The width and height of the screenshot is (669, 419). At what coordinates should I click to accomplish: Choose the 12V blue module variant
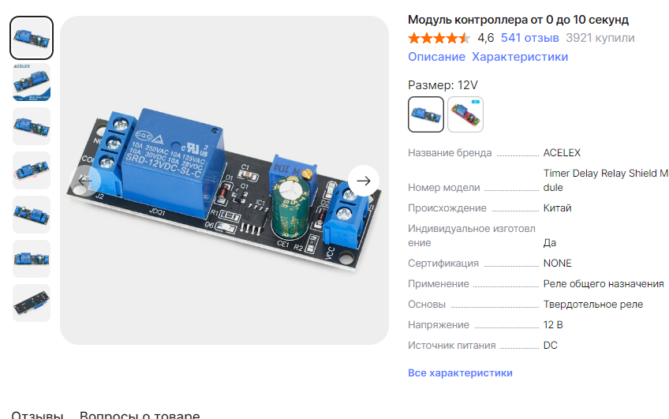point(426,114)
